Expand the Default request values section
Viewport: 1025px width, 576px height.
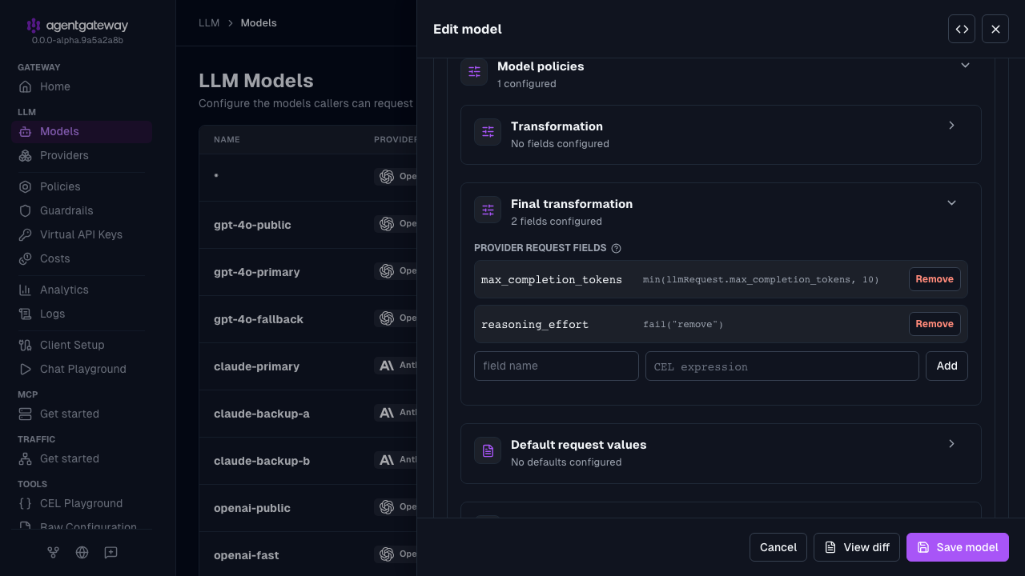pyautogui.click(x=951, y=444)
